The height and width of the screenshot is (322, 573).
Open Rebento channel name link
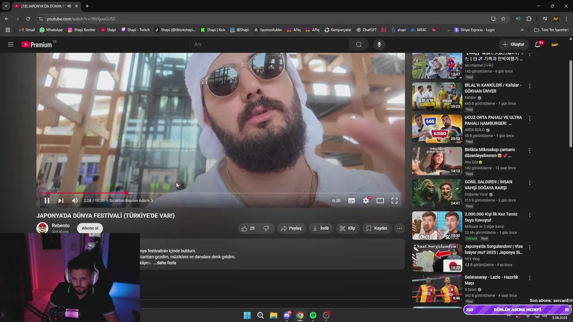60,225
